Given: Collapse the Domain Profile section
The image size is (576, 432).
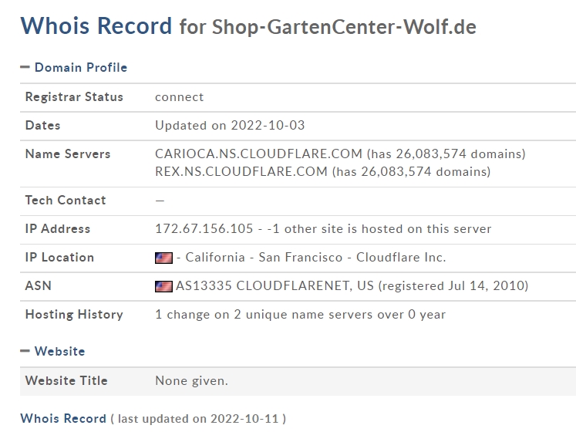Looking at the screenshot, I should [x=25, y=67].
